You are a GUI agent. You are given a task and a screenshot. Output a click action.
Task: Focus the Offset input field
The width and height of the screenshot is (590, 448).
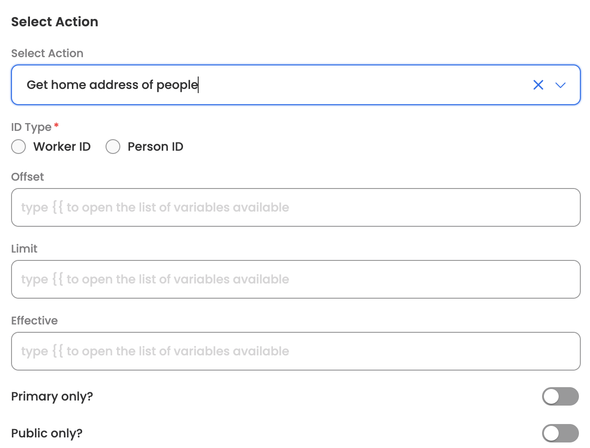coord(295,207)
